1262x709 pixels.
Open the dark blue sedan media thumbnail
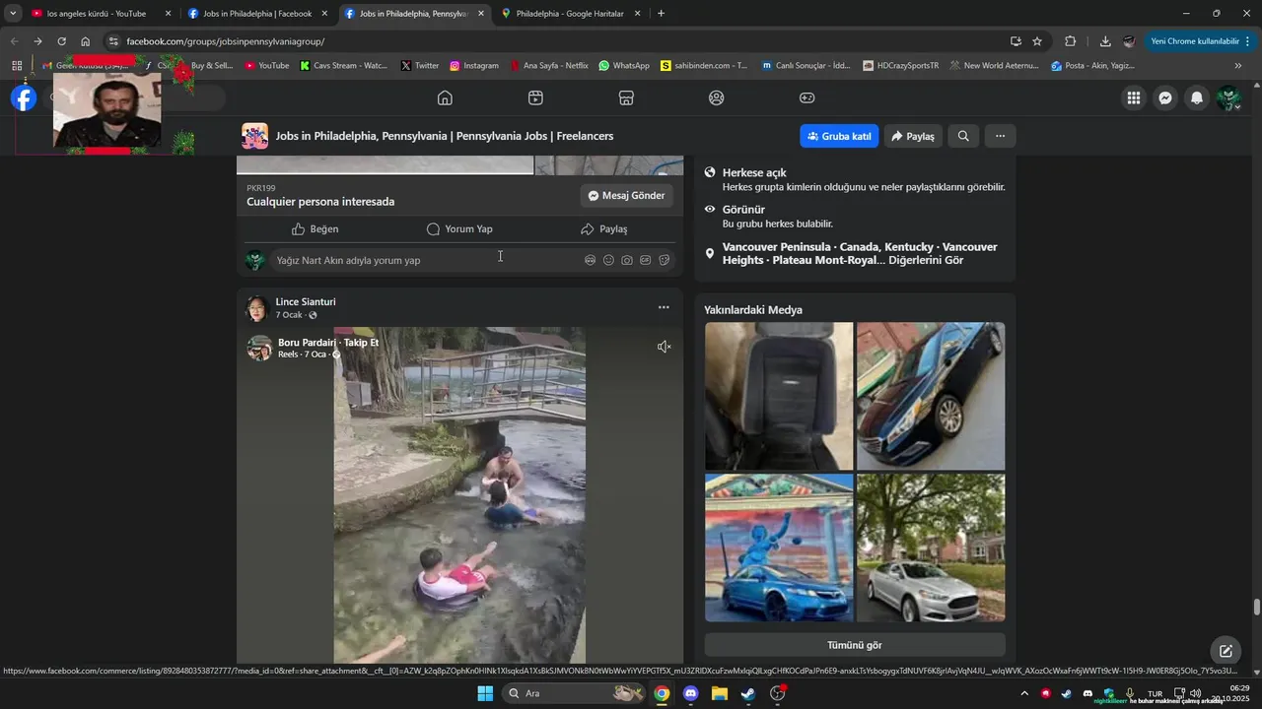931,396
